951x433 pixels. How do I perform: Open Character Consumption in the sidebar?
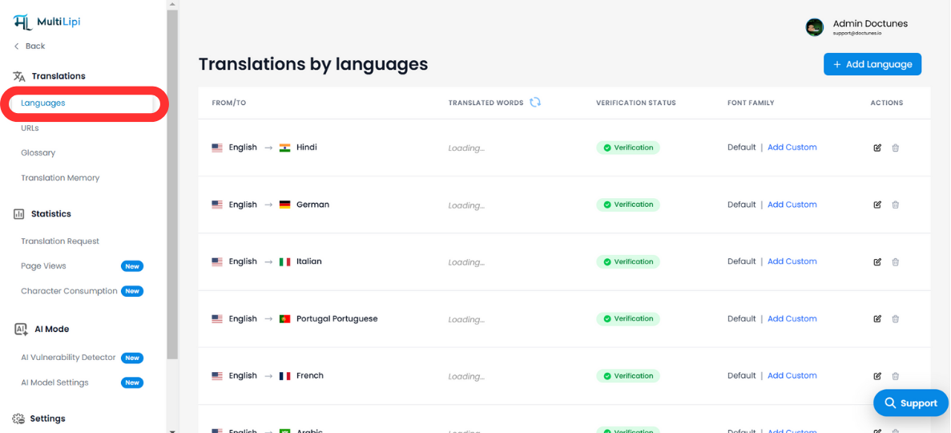69,291
